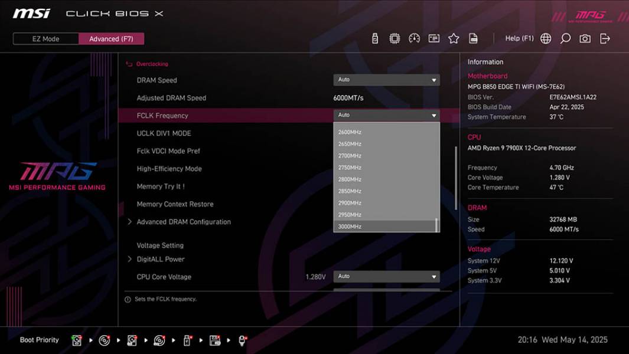
Task: Choose 2950MHz from FCLK list
Action: [386, 215]
